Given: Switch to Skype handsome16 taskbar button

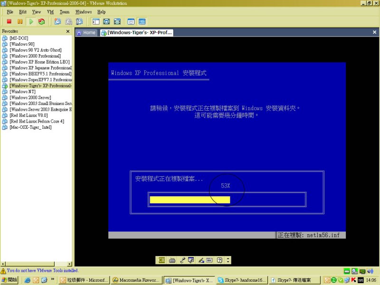Looking at the screenshot, I should (x=242, y=280).
